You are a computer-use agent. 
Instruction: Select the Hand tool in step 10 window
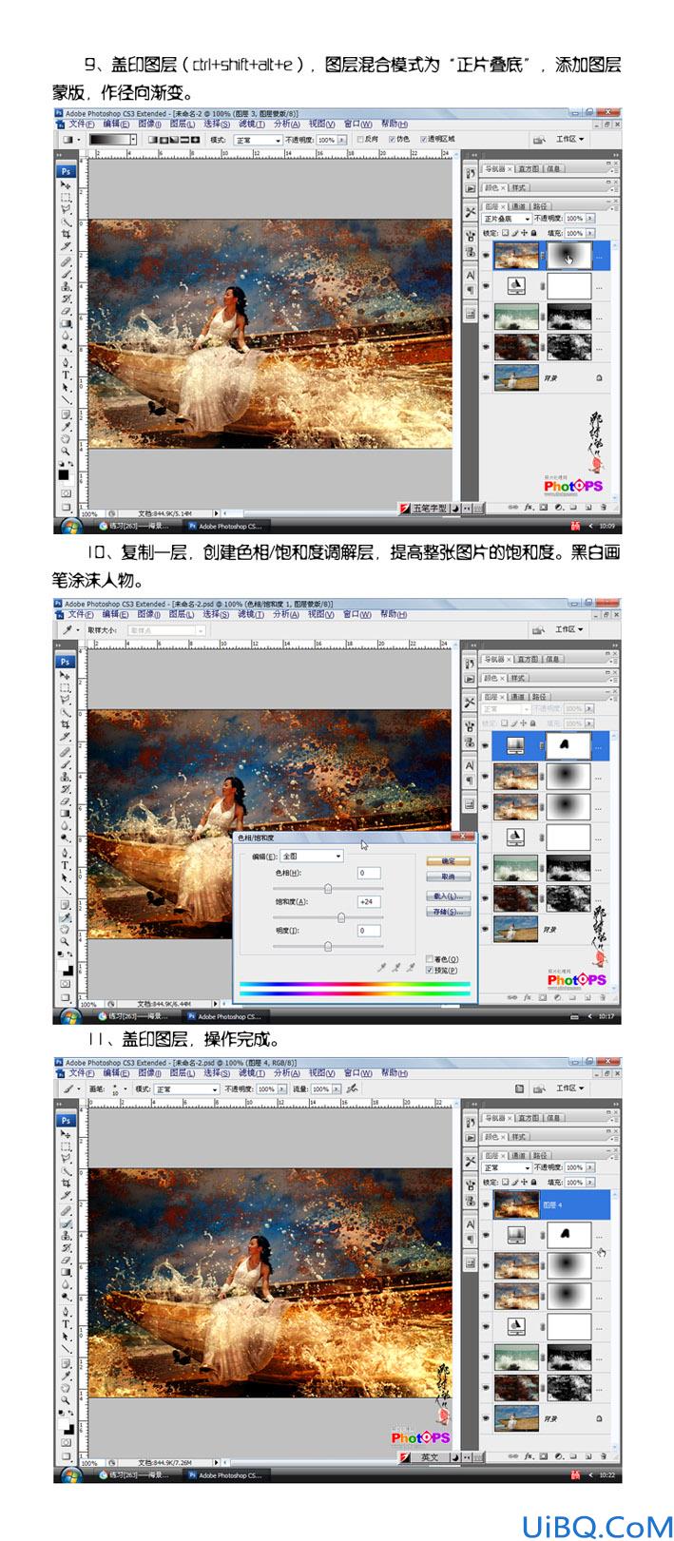point(65,929)
